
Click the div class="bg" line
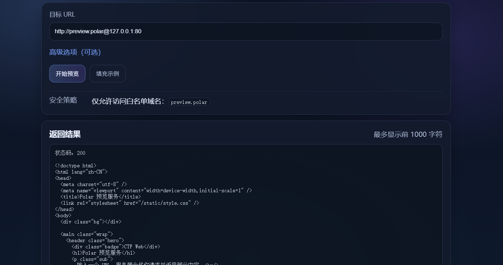[x=91, y=222]
